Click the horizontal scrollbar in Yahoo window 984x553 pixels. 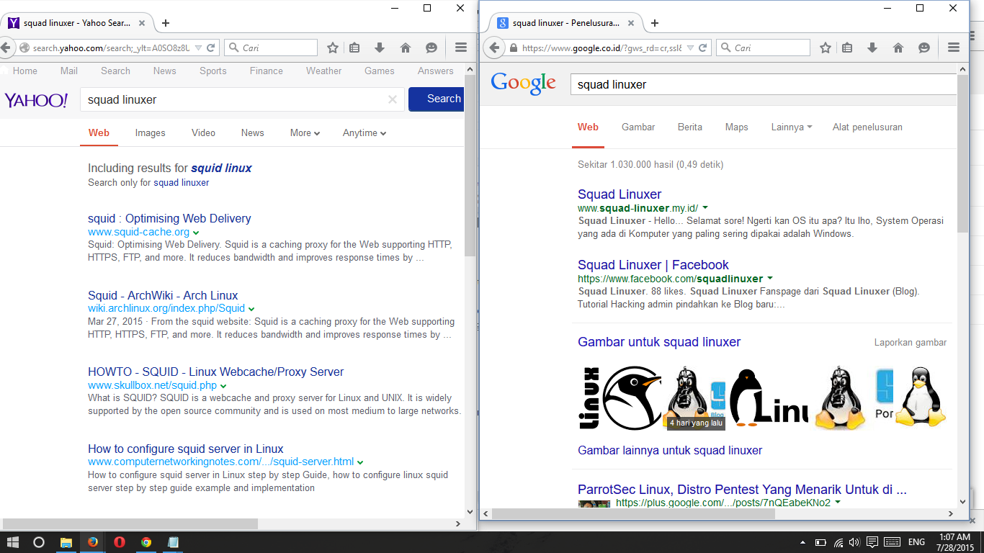click(x=130, y=523)
